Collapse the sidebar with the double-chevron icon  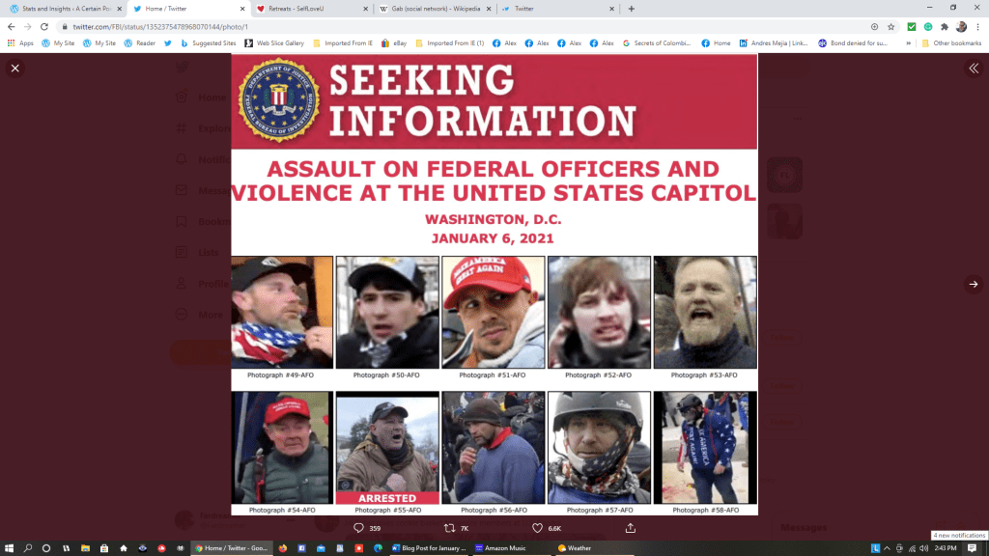pyautogui.click(x=973, y=69)
